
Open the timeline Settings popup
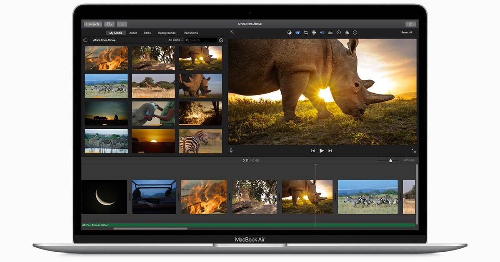point(408,160)
